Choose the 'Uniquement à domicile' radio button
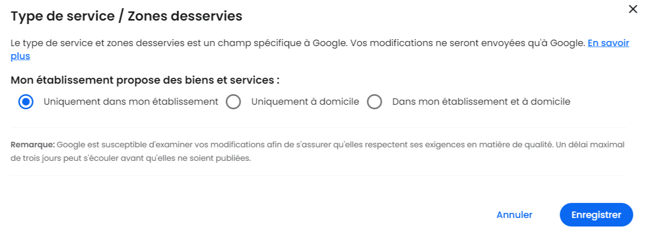 pyautogui.click(x=233, y=102)
